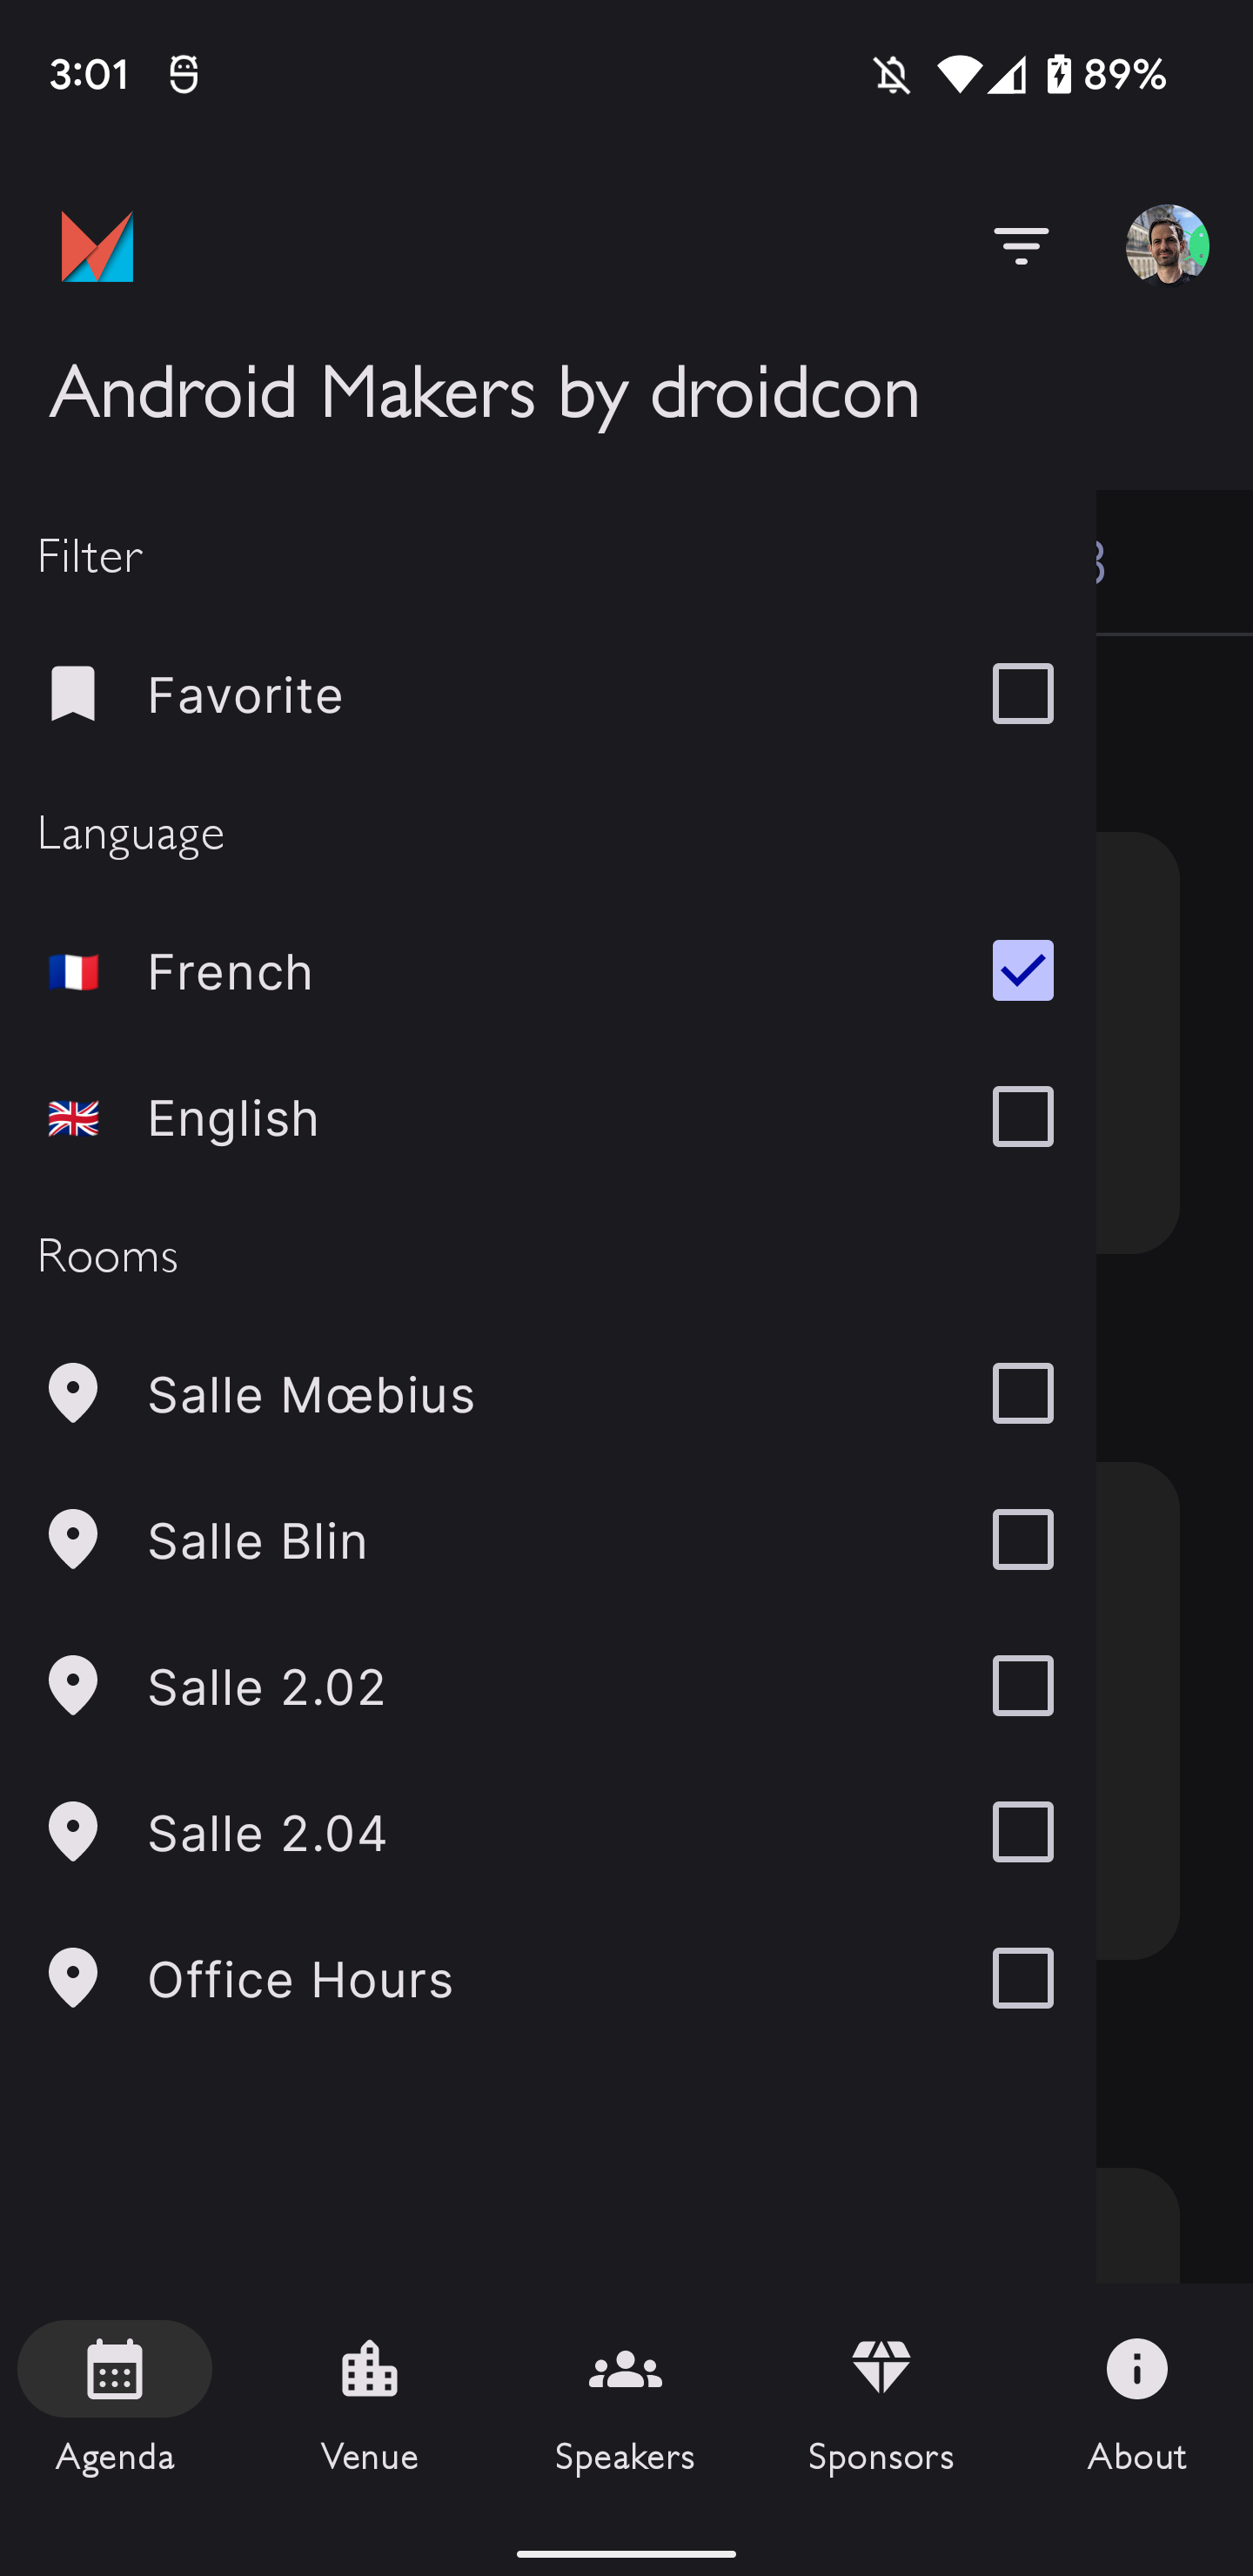
Task: Uncheck the French language checkbox
Action: pos(1022,970)
